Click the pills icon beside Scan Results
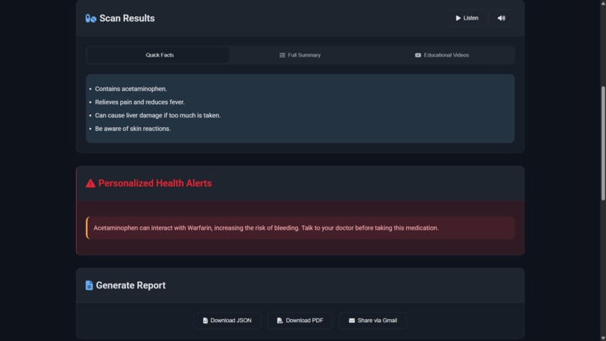606x341 pixels. [x=91, y=18]
